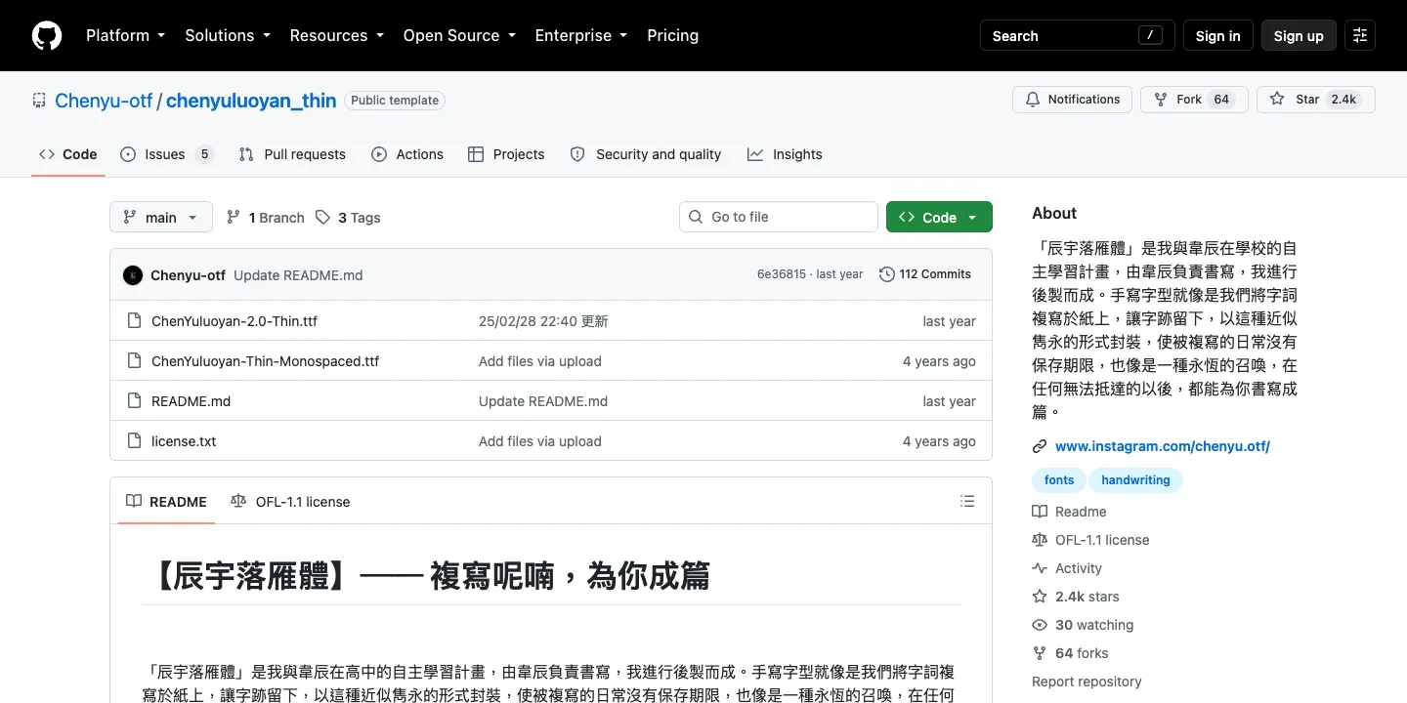Select the Code repository tab
The image size is (1407, 703).
click(x=68, y=154)
